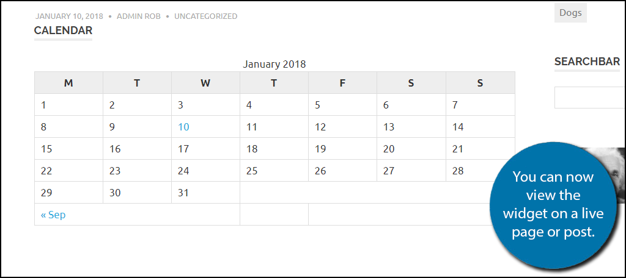Image resolution: width=626 pixels, height=278 pixels.
Task: Open the Uncategorized category link
Action: point(205,16)
